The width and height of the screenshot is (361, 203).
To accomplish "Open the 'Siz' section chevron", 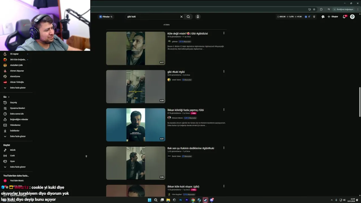I will click(x=9, y=97).
